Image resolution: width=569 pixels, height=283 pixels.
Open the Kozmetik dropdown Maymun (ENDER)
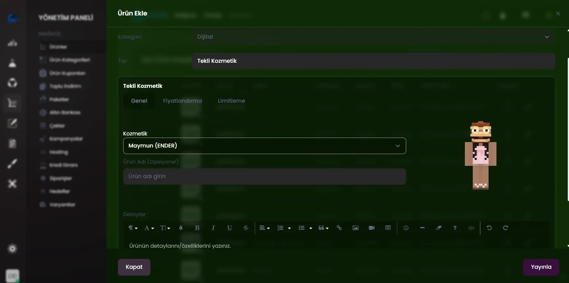coord(264,146)
